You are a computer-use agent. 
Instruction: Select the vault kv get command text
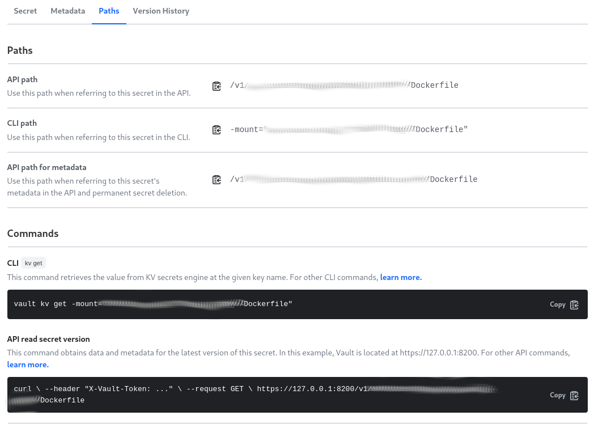153,304
